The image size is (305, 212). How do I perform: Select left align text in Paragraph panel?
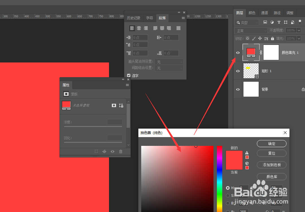click(x=132, y=28)
